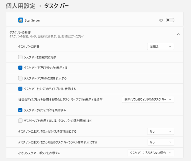Uncheck タスク バーをすべてのディスプレイに表示する

(20, 89)
